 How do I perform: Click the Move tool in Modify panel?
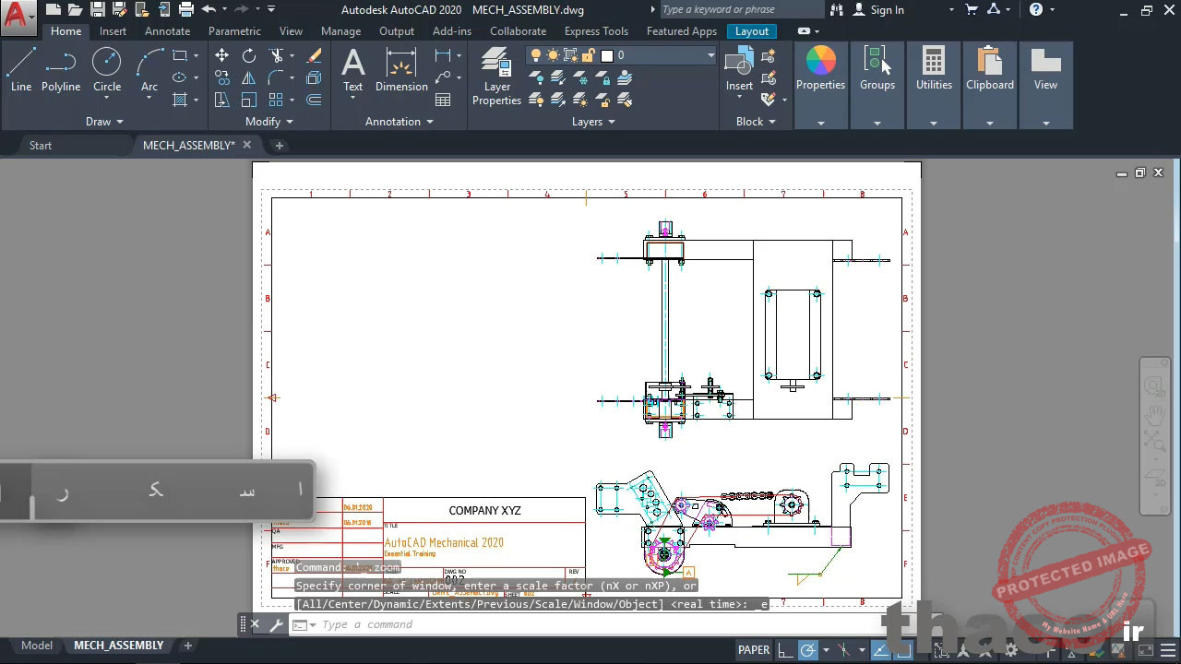(222, 55)
